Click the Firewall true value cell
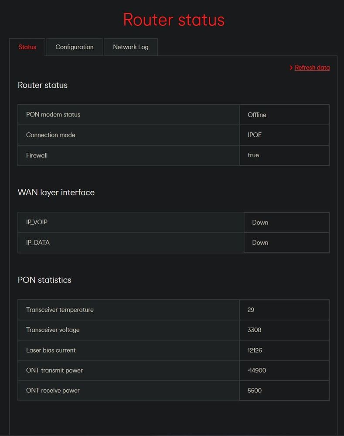 click(284, 155)
